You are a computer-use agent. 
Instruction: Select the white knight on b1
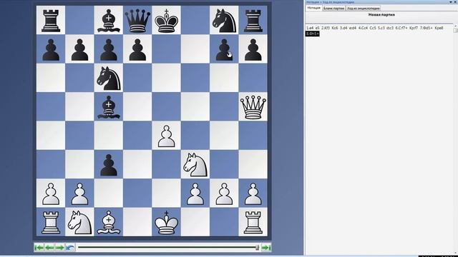(x=79, y=222)
